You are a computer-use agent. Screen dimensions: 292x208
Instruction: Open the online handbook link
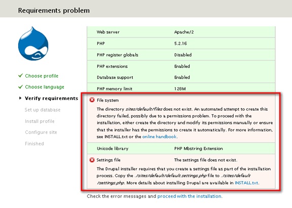point(159,136)
